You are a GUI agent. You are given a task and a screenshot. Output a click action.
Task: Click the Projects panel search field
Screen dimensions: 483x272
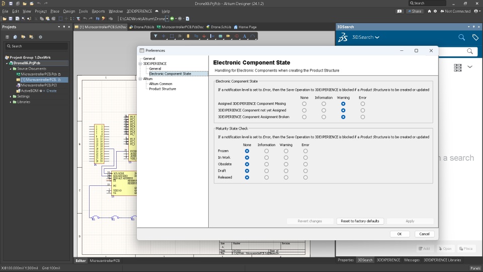35,46
